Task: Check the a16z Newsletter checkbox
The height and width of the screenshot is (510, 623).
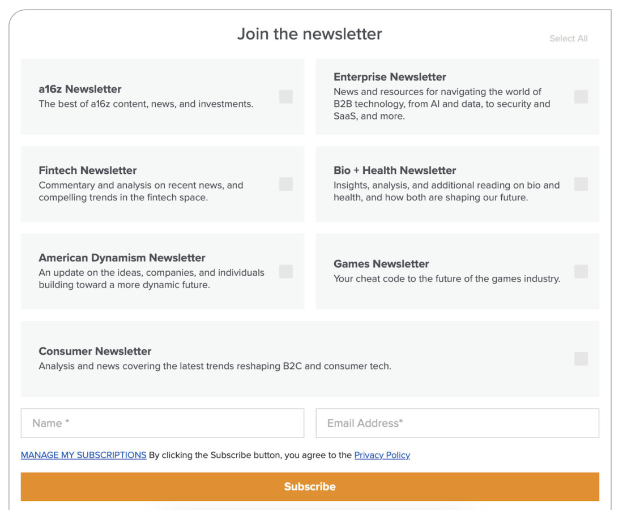Action: point(285,96)
